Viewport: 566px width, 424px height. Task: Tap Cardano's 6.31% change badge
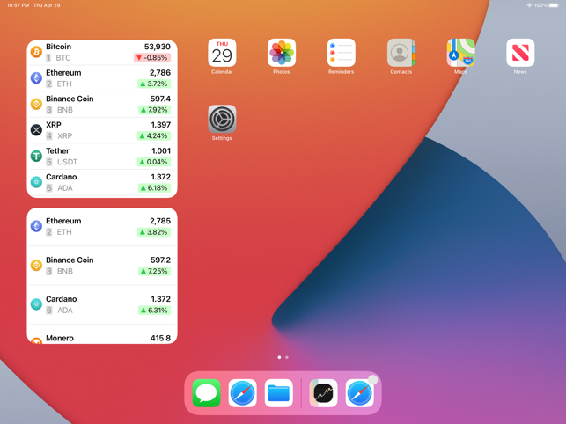click(155, 310)
